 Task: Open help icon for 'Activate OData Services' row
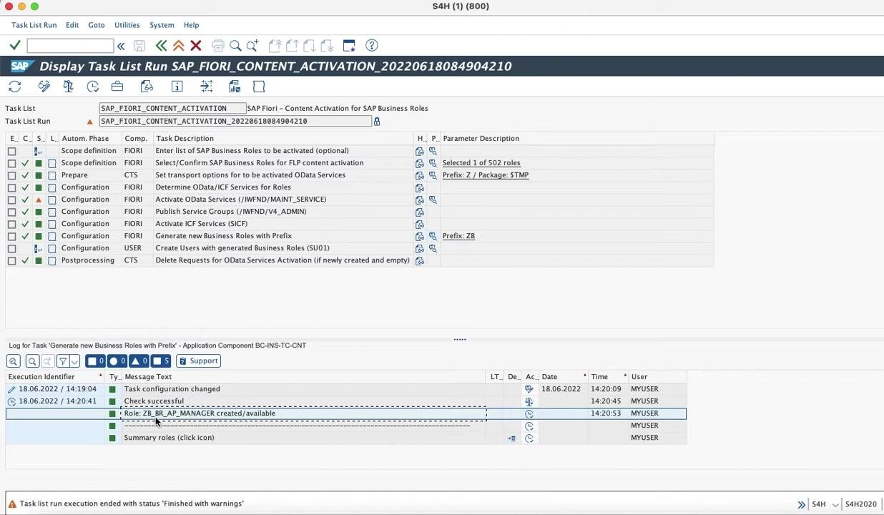(x=420, y=200)
